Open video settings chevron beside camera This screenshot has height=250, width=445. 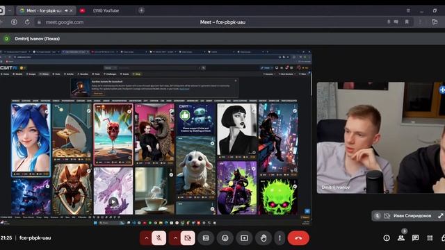pyautogui.click(x=175, y=238)
